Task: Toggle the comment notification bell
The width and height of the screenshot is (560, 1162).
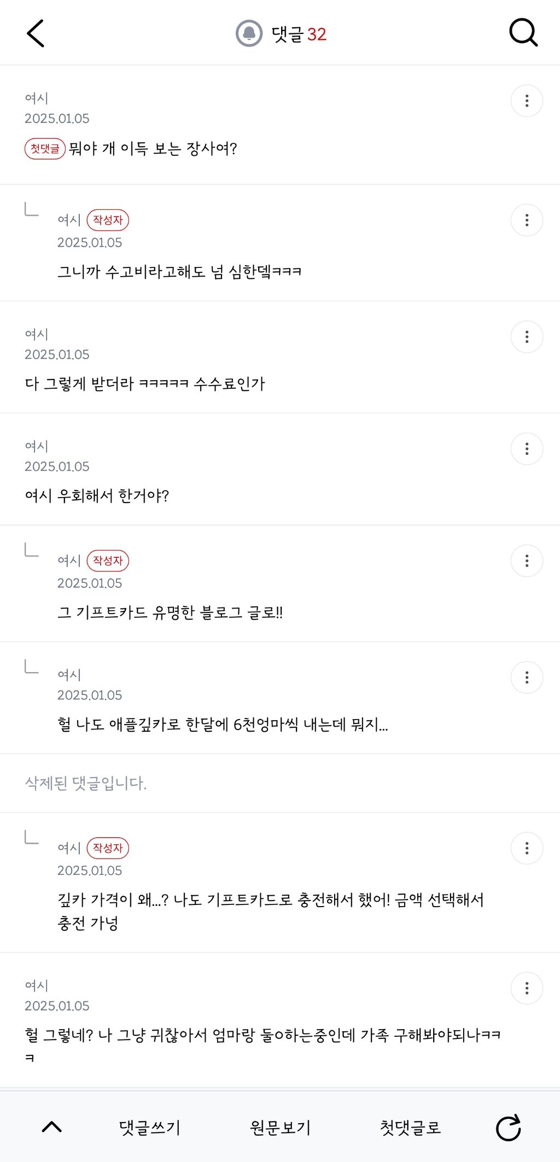Action: 249,34
